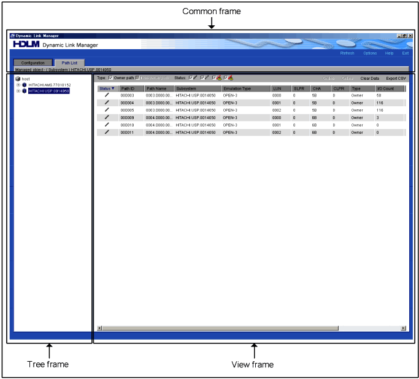419x379 pixels.
Task: Click the online status icon for path 000005
Action: pos(107,110)
